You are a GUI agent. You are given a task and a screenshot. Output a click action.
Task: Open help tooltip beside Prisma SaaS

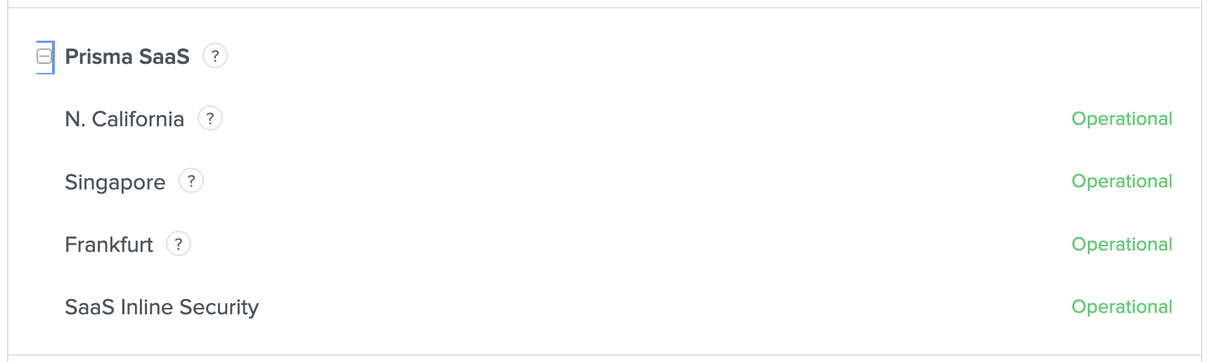pos(215,56)
